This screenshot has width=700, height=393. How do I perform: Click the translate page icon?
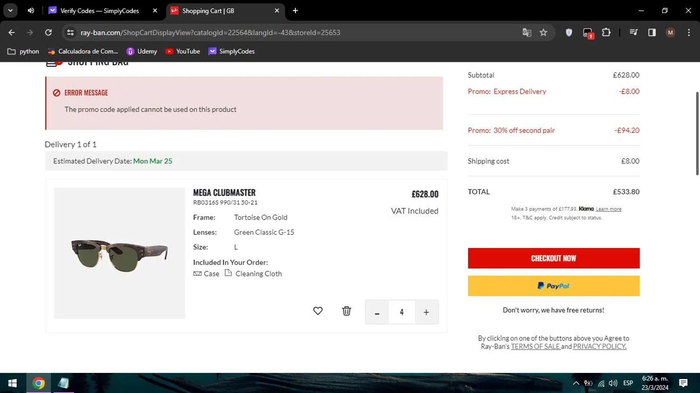[x=527, y=33]
